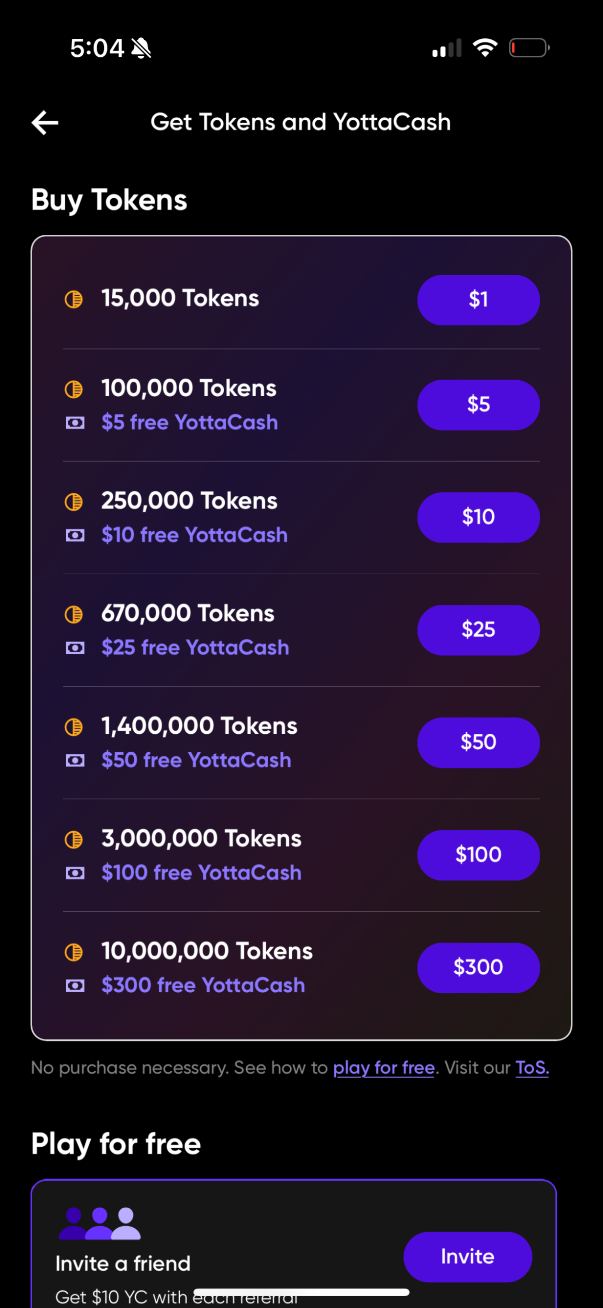Click the token coin icon beside 15,000 Tokens
603x1308 pixels.
pyautogui.click(x=75, y=299)
